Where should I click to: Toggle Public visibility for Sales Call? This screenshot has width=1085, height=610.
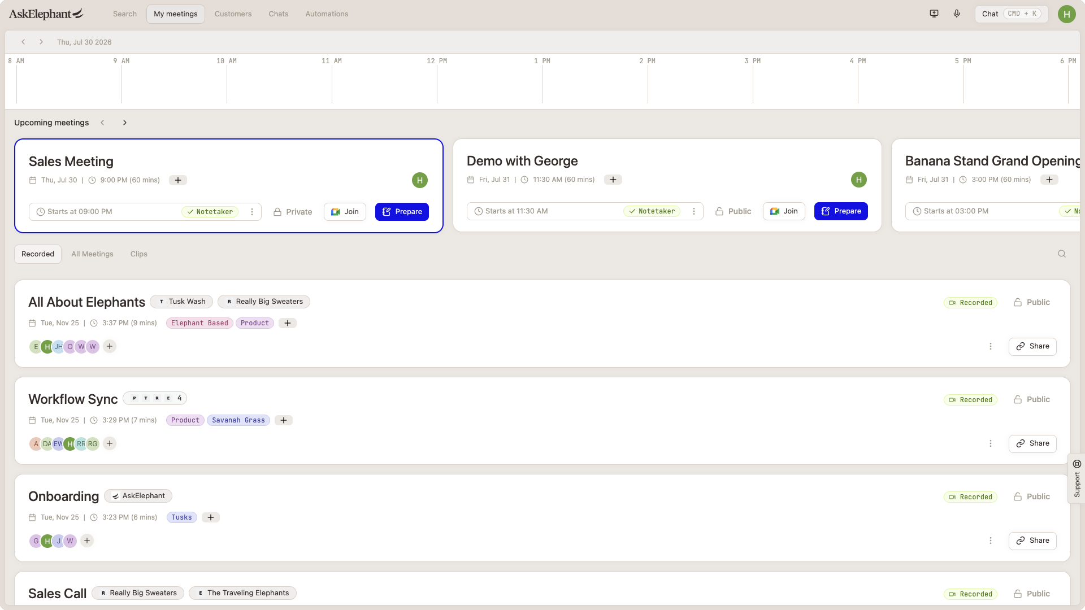click(x=1032, y=594)
